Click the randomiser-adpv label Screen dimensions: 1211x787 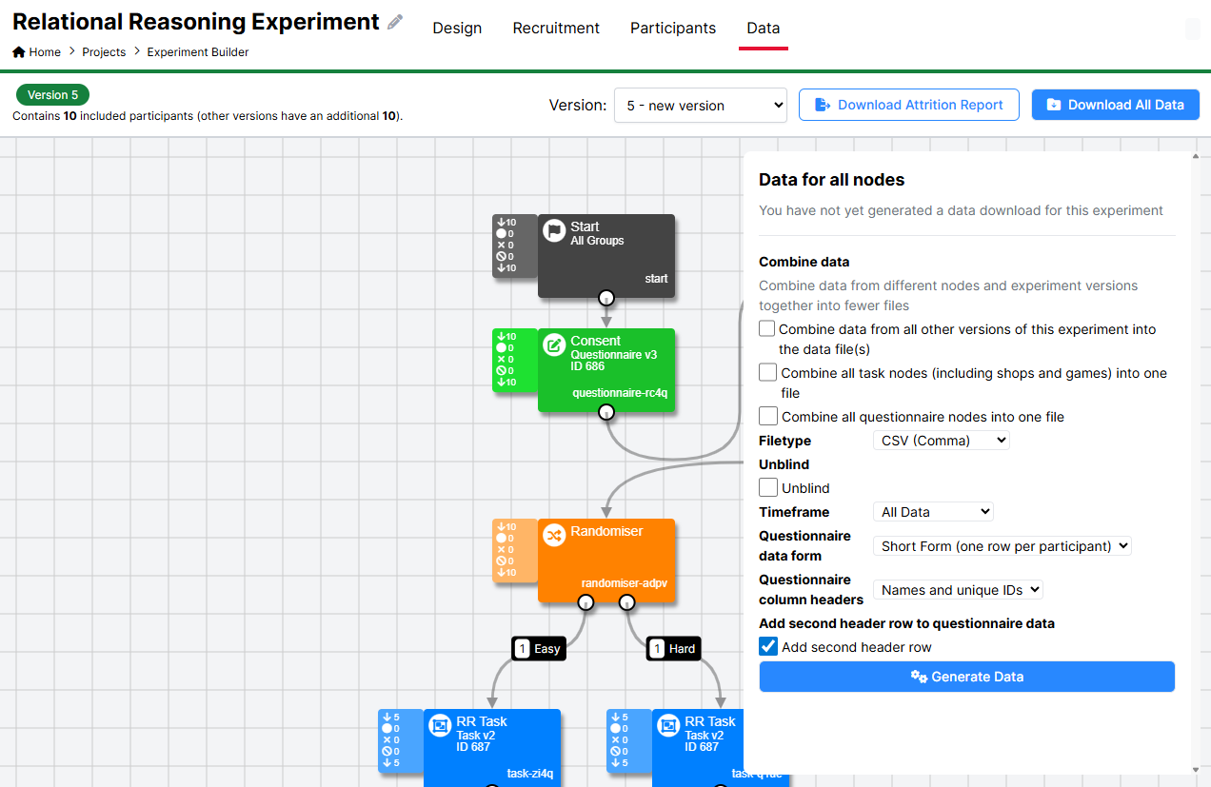click(x=625, y=583)
